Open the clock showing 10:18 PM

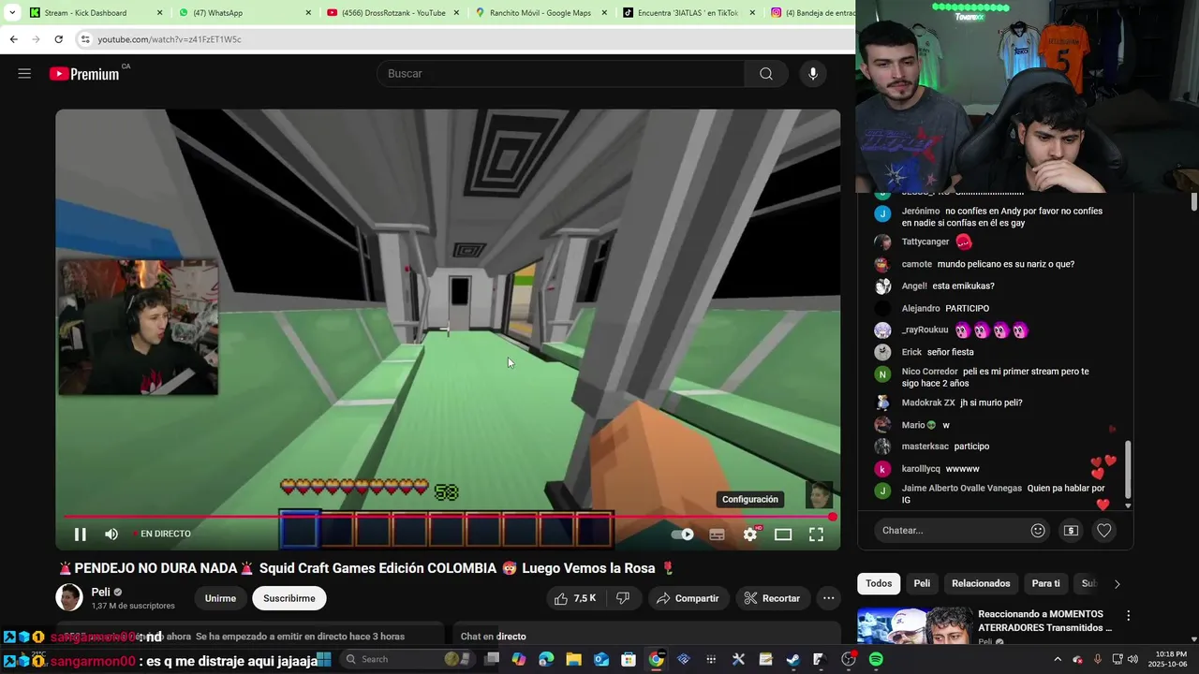[x=1168, y=659]
